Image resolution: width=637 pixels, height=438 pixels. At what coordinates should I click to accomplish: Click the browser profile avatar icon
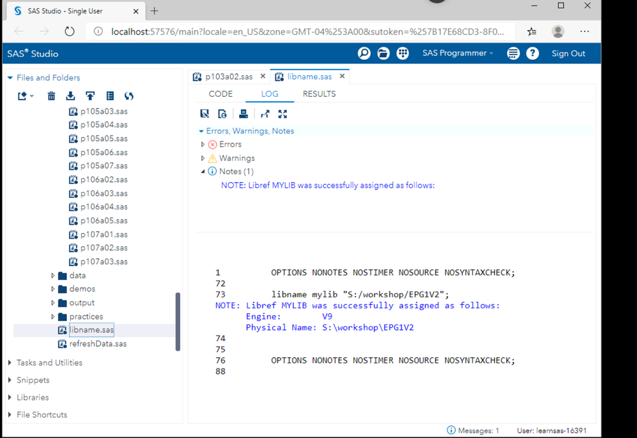tap(558, 31)
